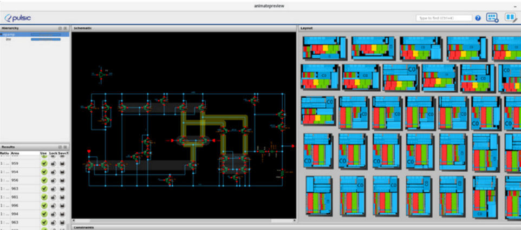
Task: Toggle lock for the area 954 result
Action: (53, 172)
